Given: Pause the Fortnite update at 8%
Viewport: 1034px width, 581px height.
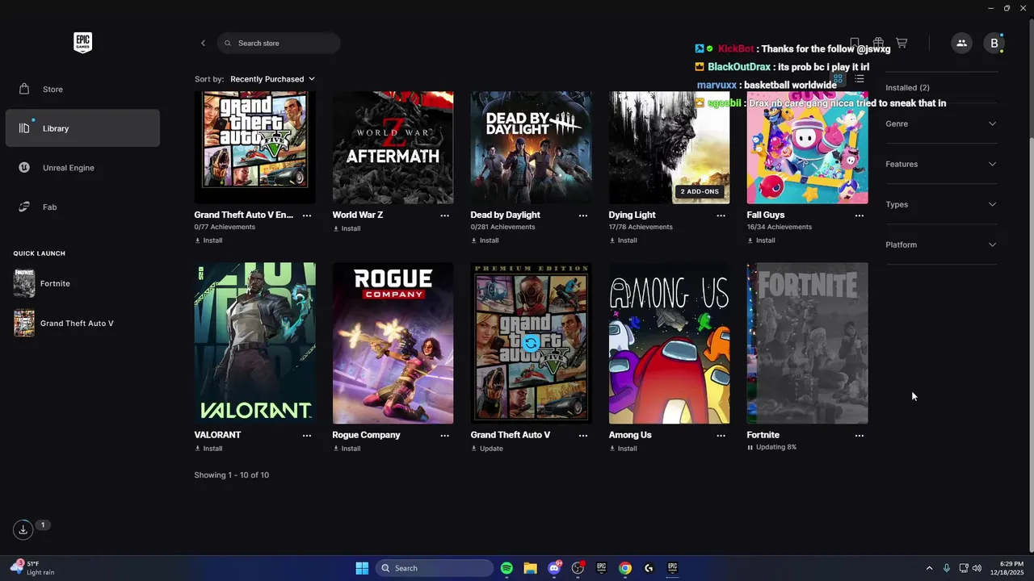Looking at the screenshot, I should pos(750,447).
